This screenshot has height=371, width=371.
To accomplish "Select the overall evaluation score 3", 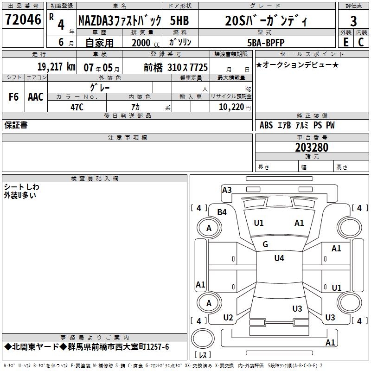I will pos(353,21).
